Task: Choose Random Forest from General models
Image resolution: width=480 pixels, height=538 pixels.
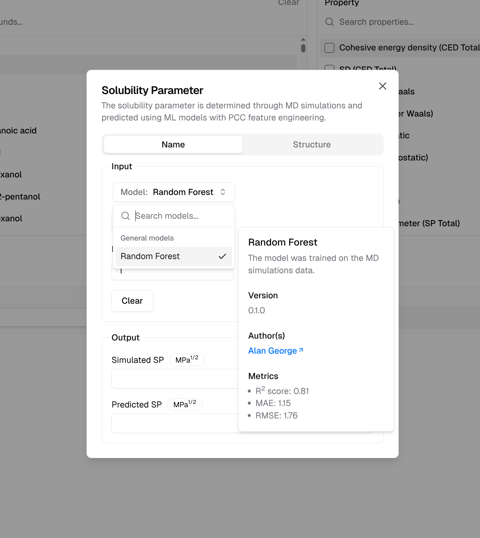Action: click(x=150, y=256)
